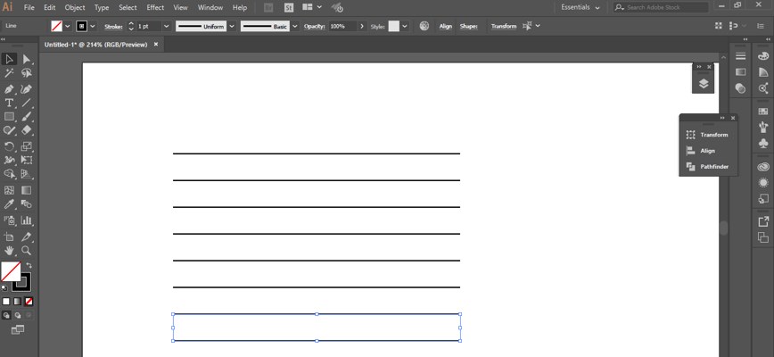
Task: Open the File menu
Action: pos(29,8)
